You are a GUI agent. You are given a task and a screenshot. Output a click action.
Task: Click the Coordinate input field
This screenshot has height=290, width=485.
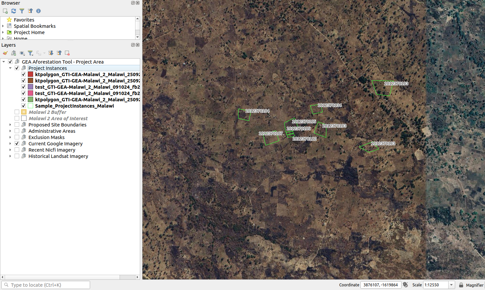pyautogui.click(x=381, y=285)
